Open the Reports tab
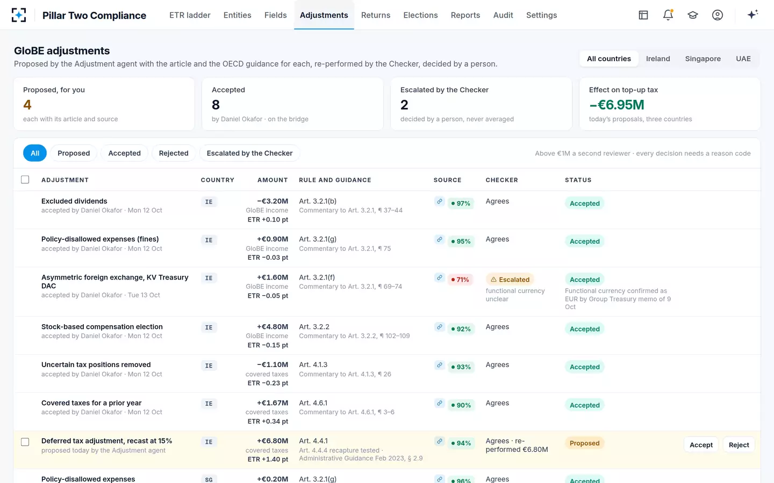Image resolution: width=774 pixels, height=483 pixels. click(x=465, y=15)
